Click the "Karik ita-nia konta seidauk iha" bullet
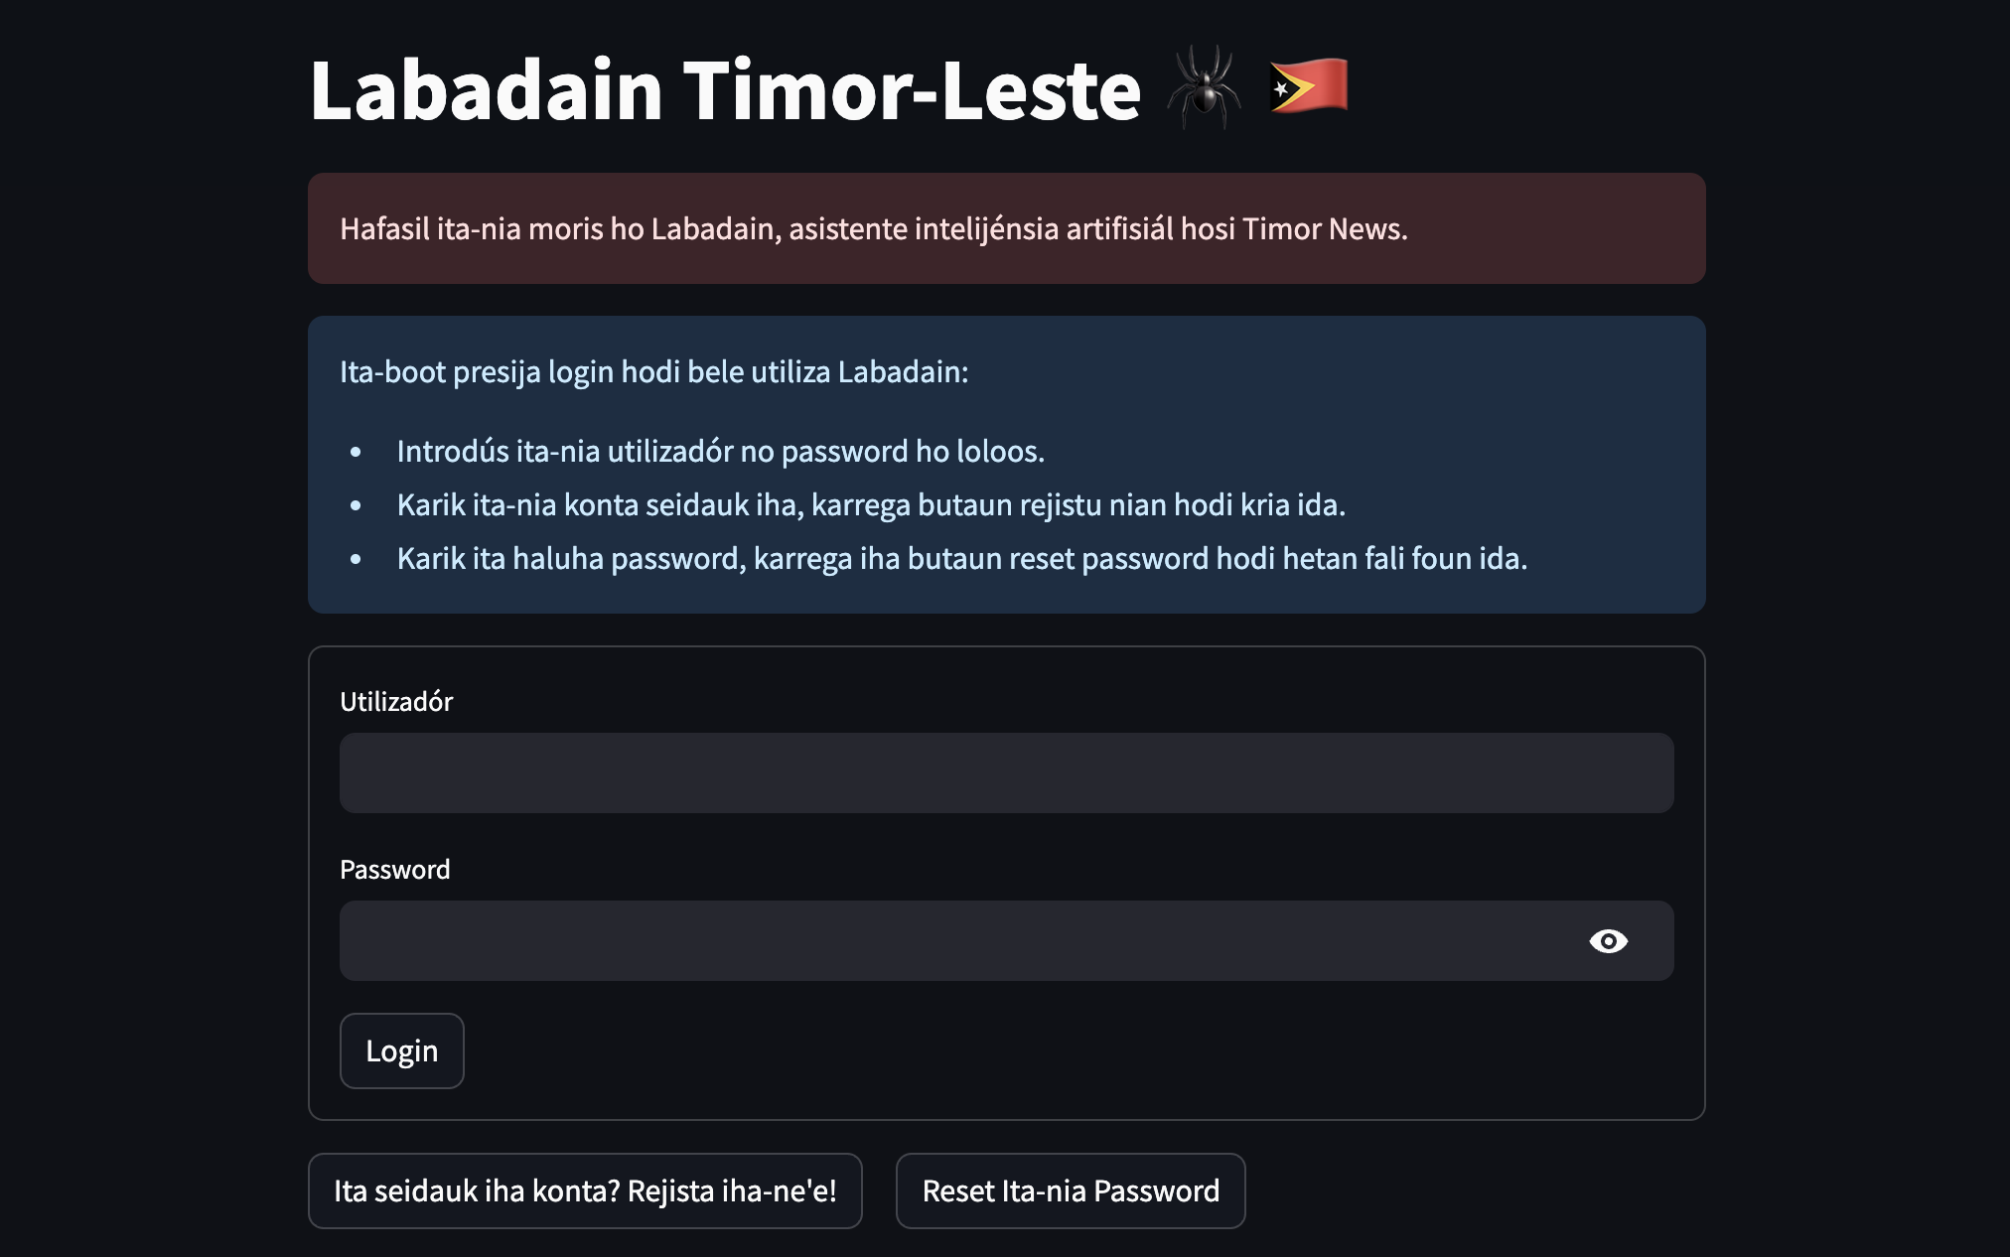2010x1257 pixels. coord(871,504)
